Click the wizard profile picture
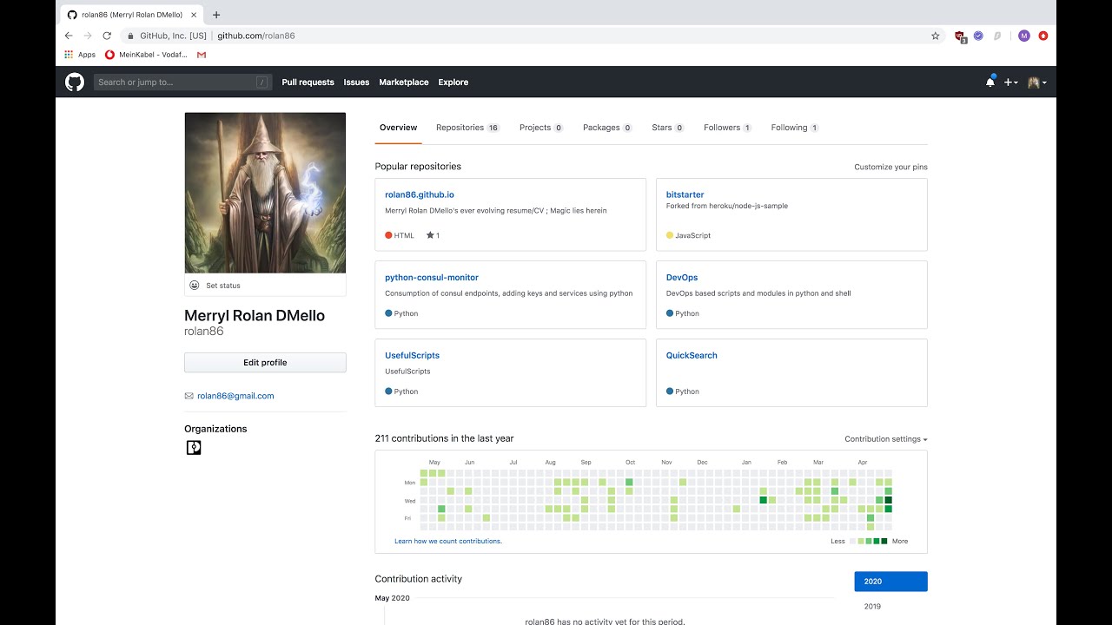Screen dimensions: 1112x625 tap(265, 193)
